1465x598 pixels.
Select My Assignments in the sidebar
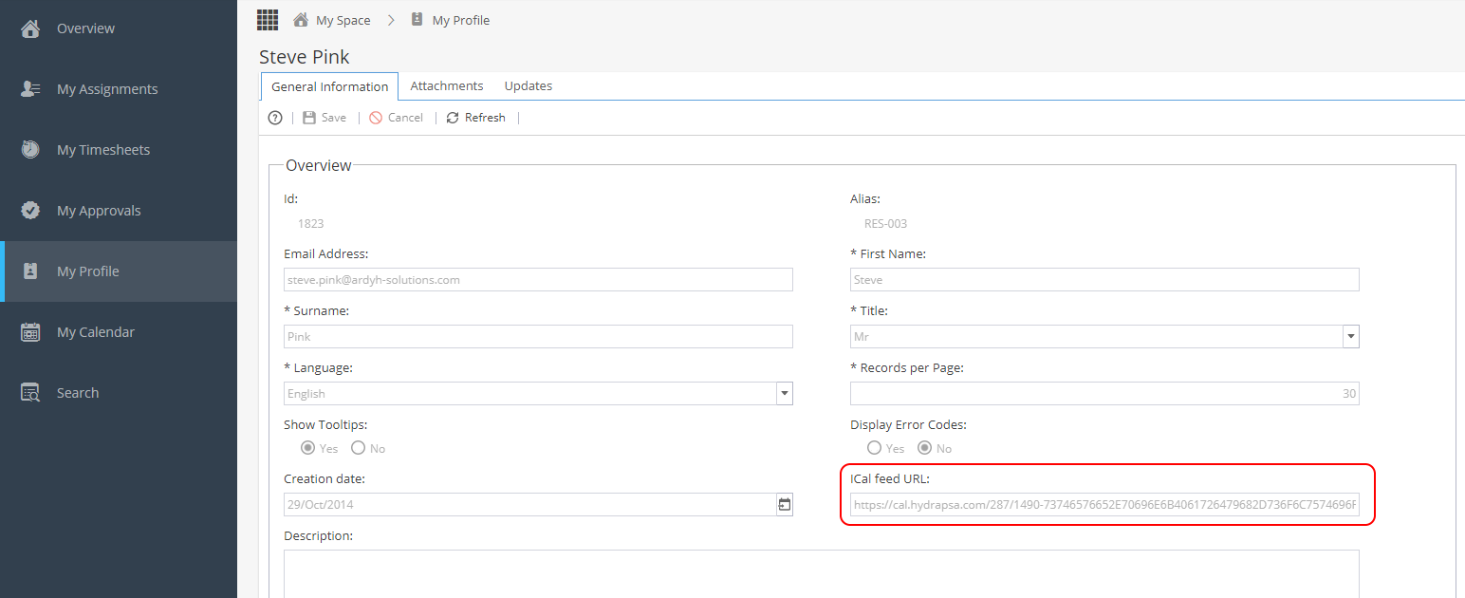pos(107,88)
